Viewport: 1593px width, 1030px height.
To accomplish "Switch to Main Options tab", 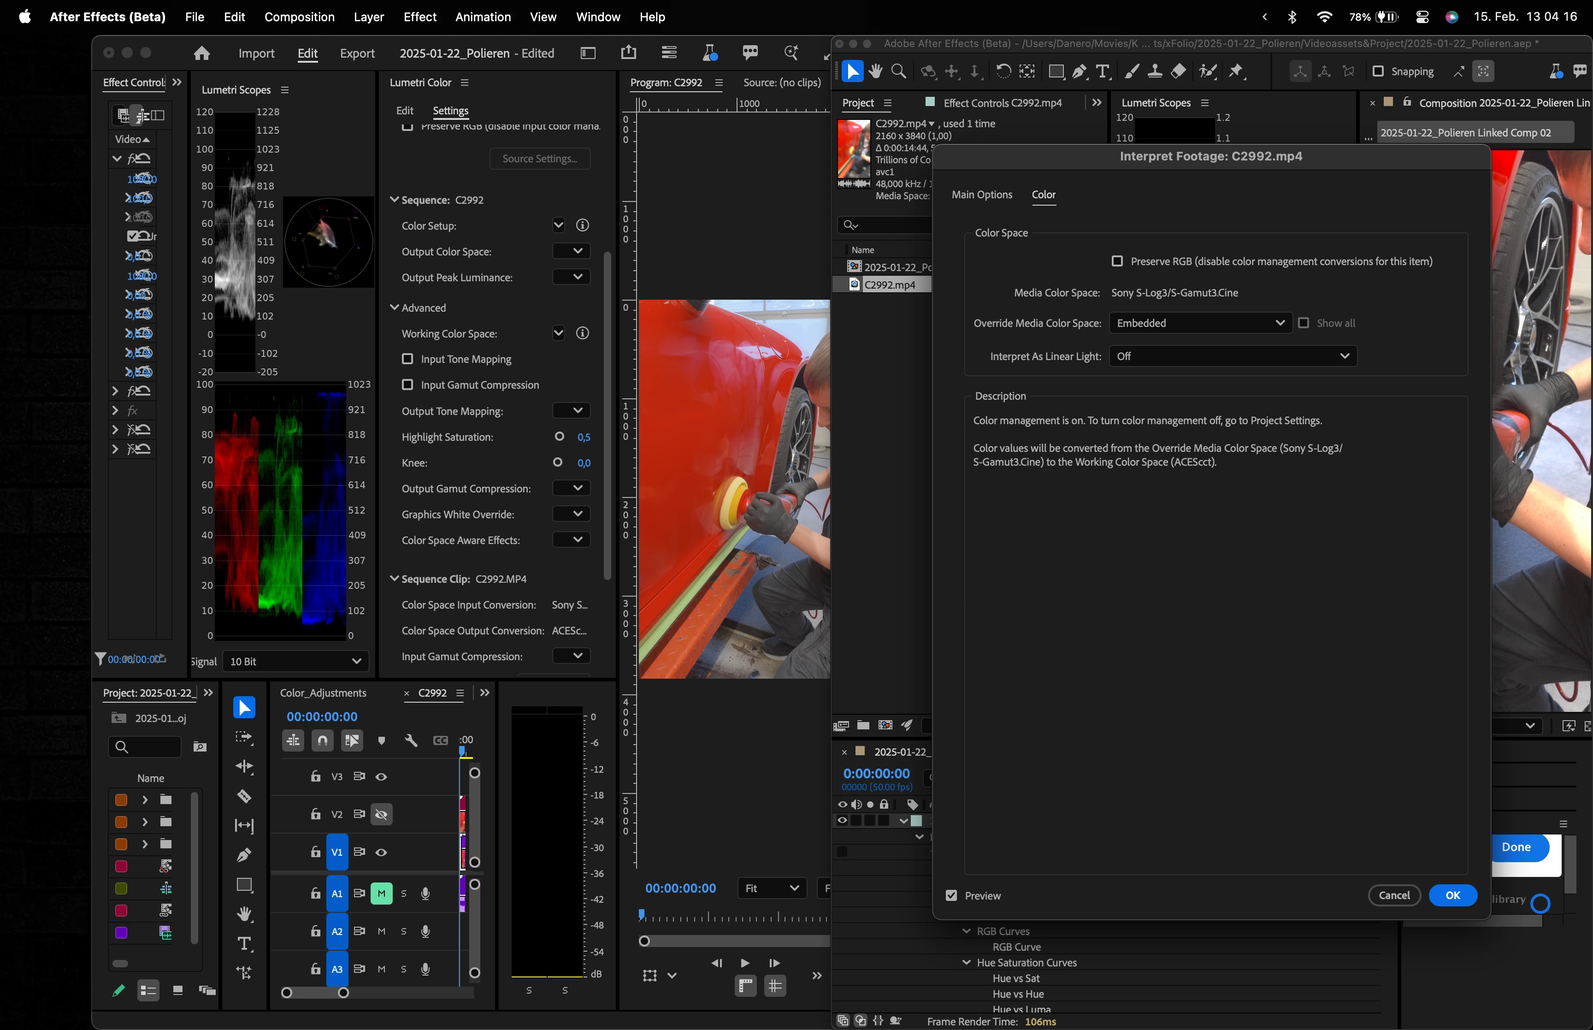I will [981, 195].
